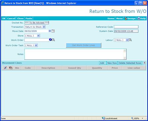Click the Done status bar text

(x=3, y=118)
